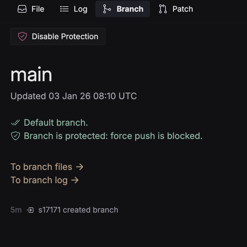Open the Log tab
Image resolution: width=247 pixels, height=247 pixels.
pyautogui.click(x=80, y=9)
